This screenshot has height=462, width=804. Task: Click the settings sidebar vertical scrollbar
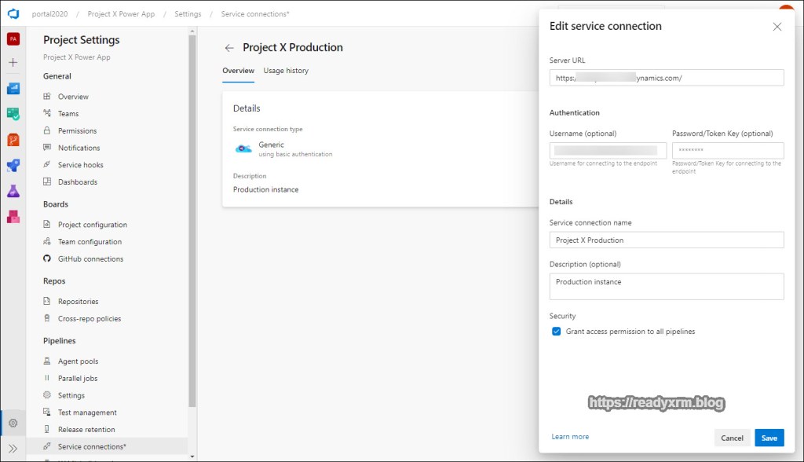coord(192,236)
